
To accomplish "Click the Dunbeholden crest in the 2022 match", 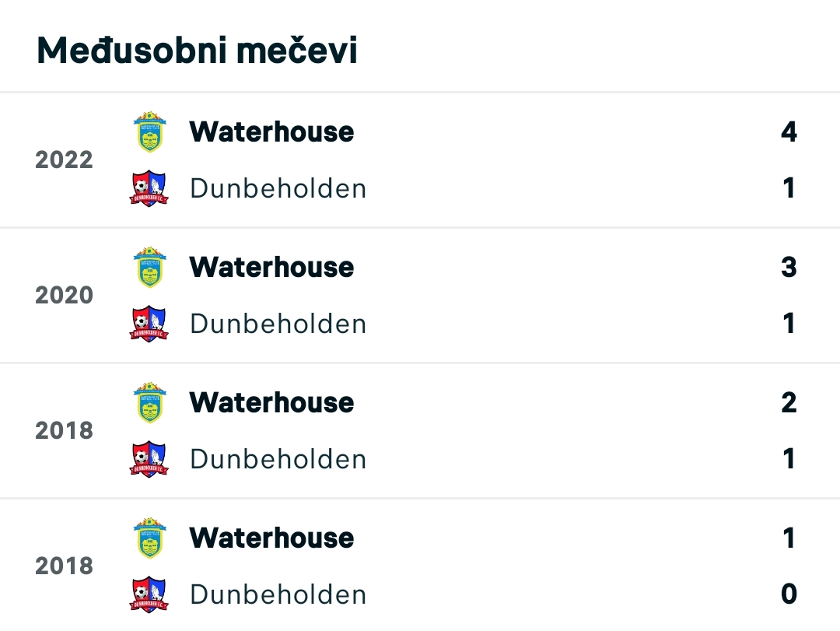I will pos(149,188).
